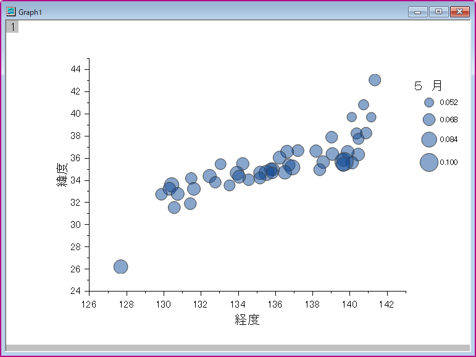The image size is (476, 357).
Task: Maximize the Graph1 window
Action: (438, 12)
